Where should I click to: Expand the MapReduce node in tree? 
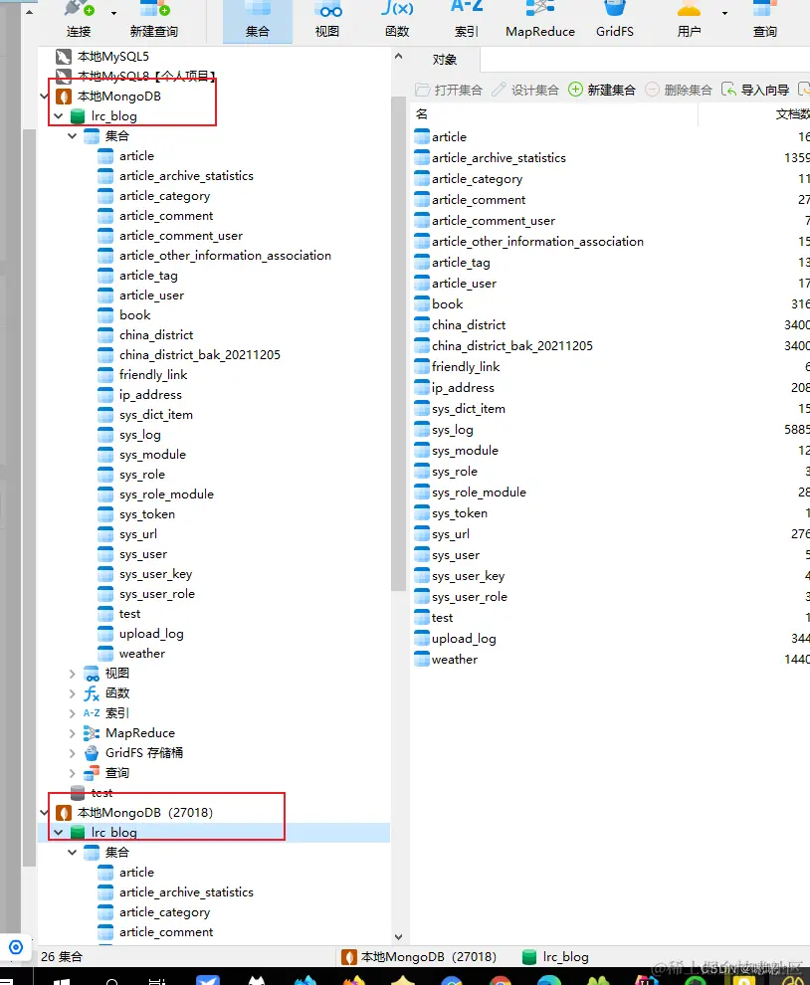coord(73,733)
